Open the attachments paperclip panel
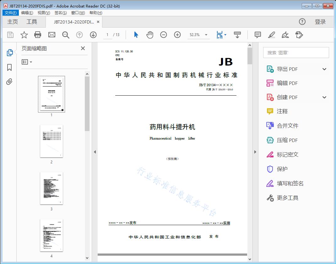This screenshot has height=264, width=336. point(9,82)
